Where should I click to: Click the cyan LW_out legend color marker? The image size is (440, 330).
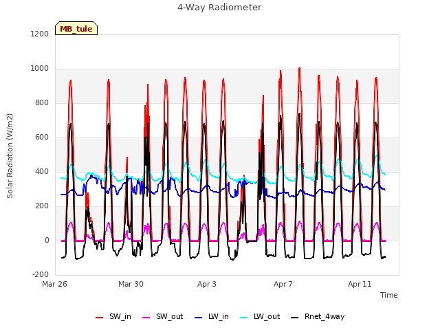pyautogui.click(x=244, y=318)
